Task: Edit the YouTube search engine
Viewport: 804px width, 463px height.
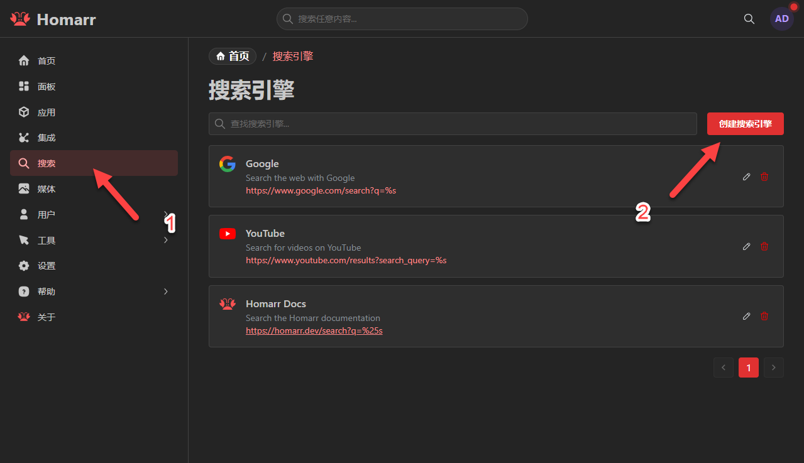Action: tap(746, 246)
